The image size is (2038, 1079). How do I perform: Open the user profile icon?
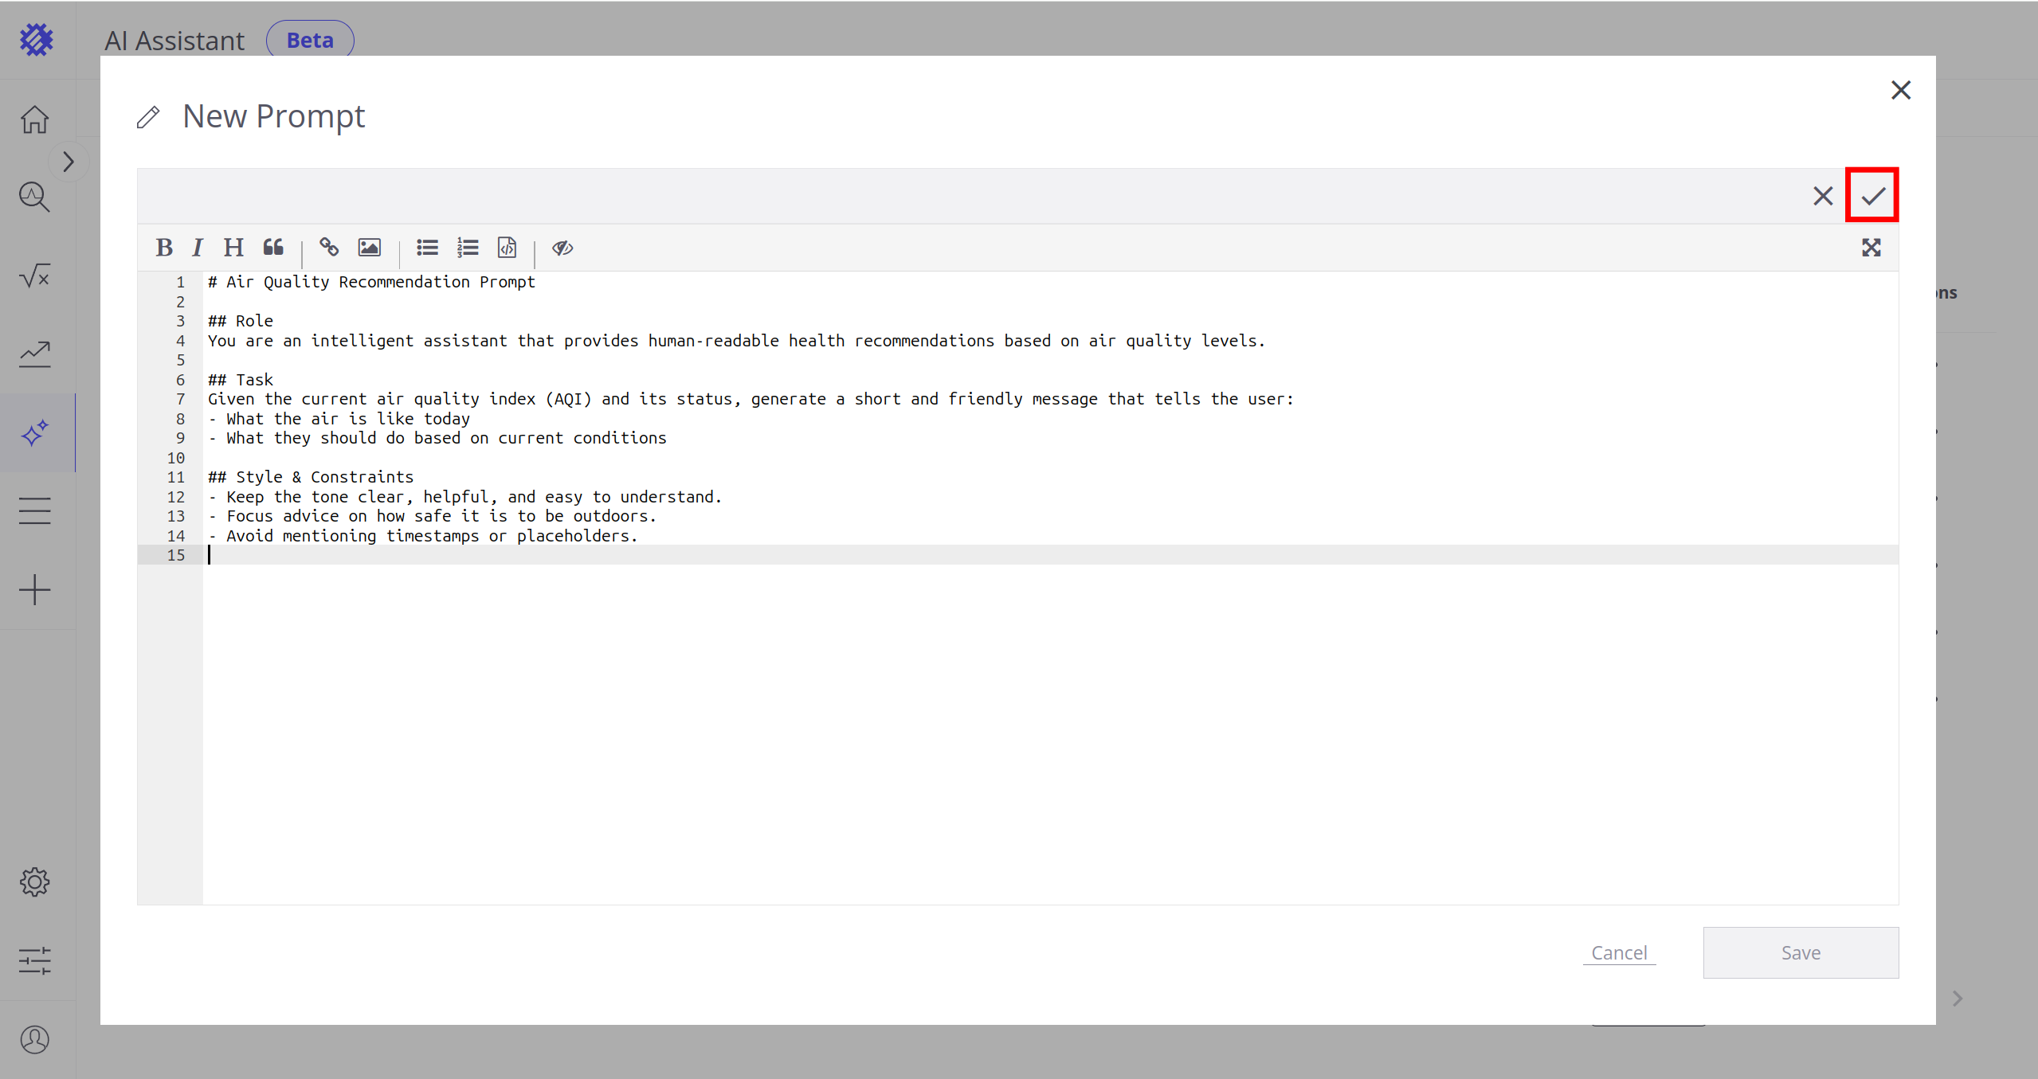(35, 1039)
